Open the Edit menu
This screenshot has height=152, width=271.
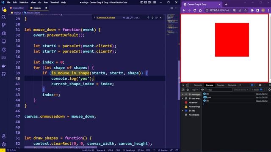(15, 3)
